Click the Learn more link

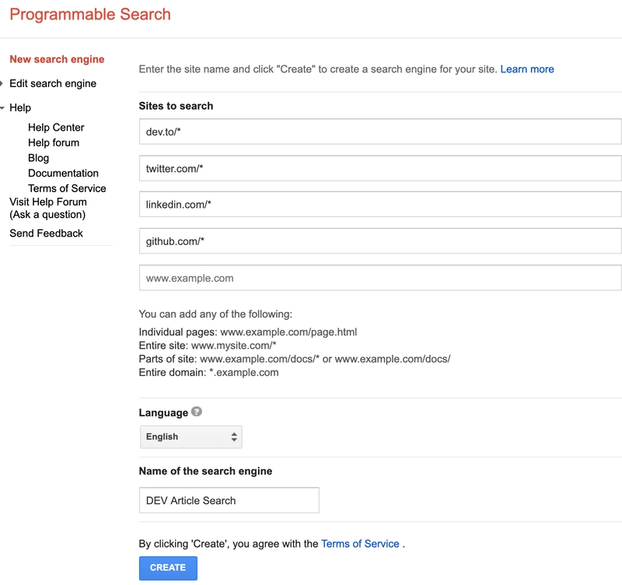pyautogui.click(x=527, y=69)
